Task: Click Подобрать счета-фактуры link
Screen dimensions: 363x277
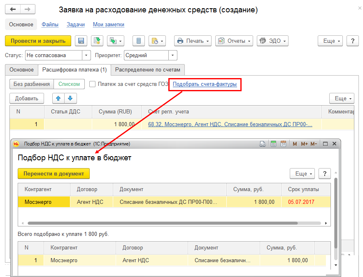Action: tap(205, 84)
